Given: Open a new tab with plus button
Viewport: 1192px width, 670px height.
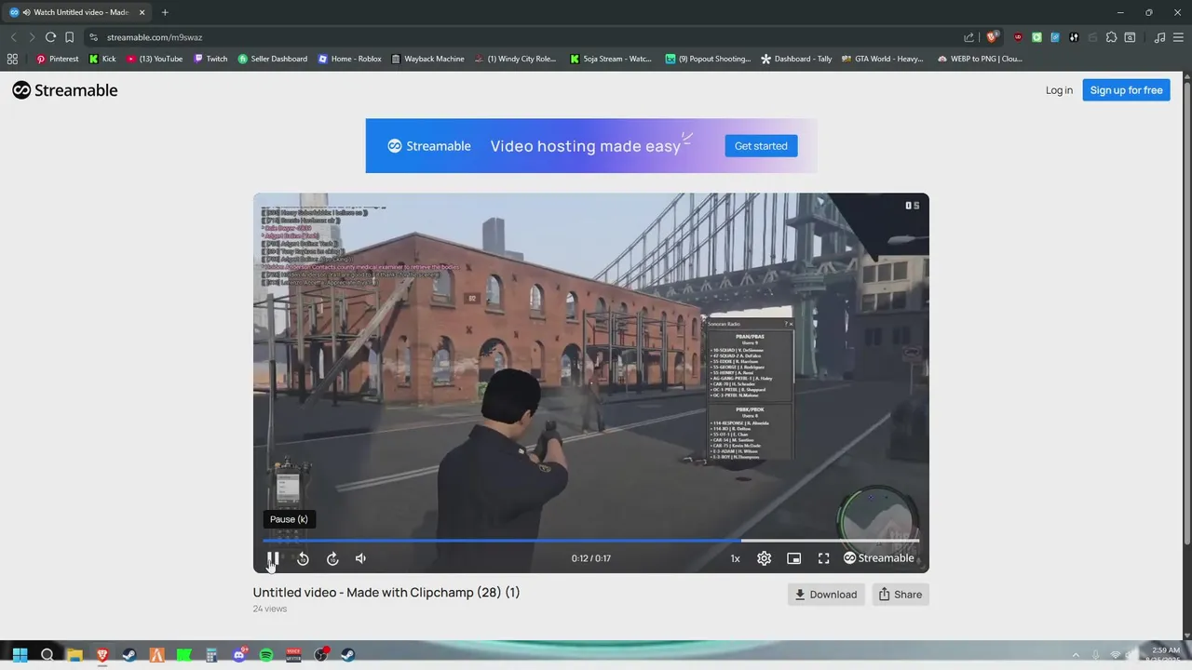Looking at the screenshot, I should click(x=165, y=12).
